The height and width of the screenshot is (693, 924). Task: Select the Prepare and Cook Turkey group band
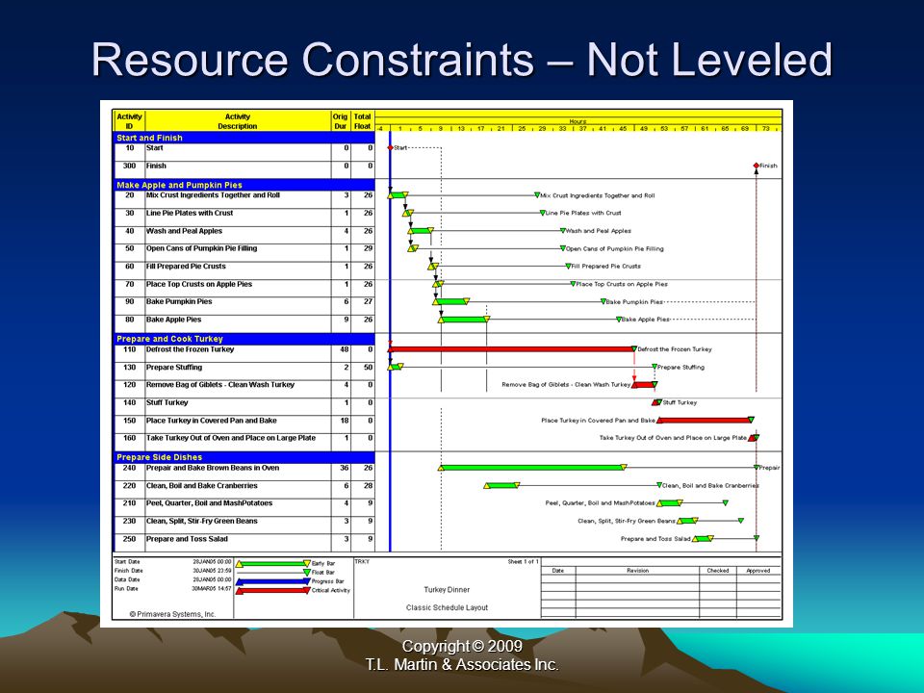pos(244,339)
